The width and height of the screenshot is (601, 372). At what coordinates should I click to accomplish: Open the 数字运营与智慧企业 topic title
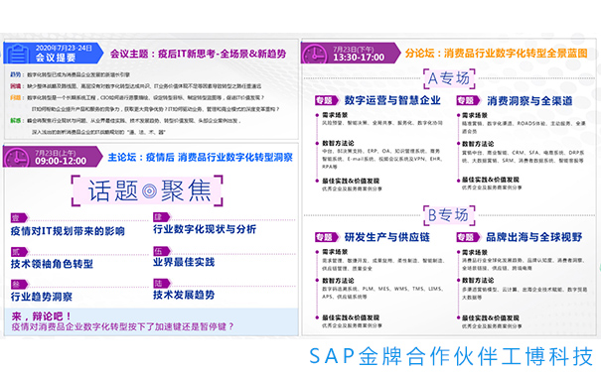pyautogui.click(x=392, y=100)
